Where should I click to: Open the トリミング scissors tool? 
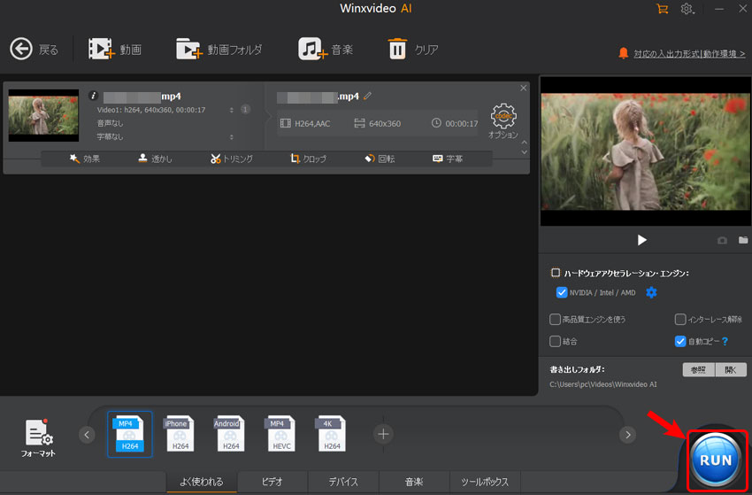tap(232, 159)
